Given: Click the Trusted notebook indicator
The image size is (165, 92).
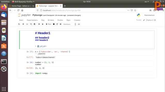Looking at the screenshot, I should click(x=139, y=20).
